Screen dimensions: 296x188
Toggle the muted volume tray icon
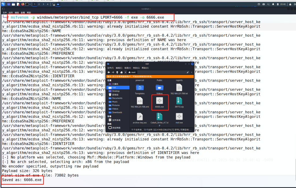[x=268, y=4]
